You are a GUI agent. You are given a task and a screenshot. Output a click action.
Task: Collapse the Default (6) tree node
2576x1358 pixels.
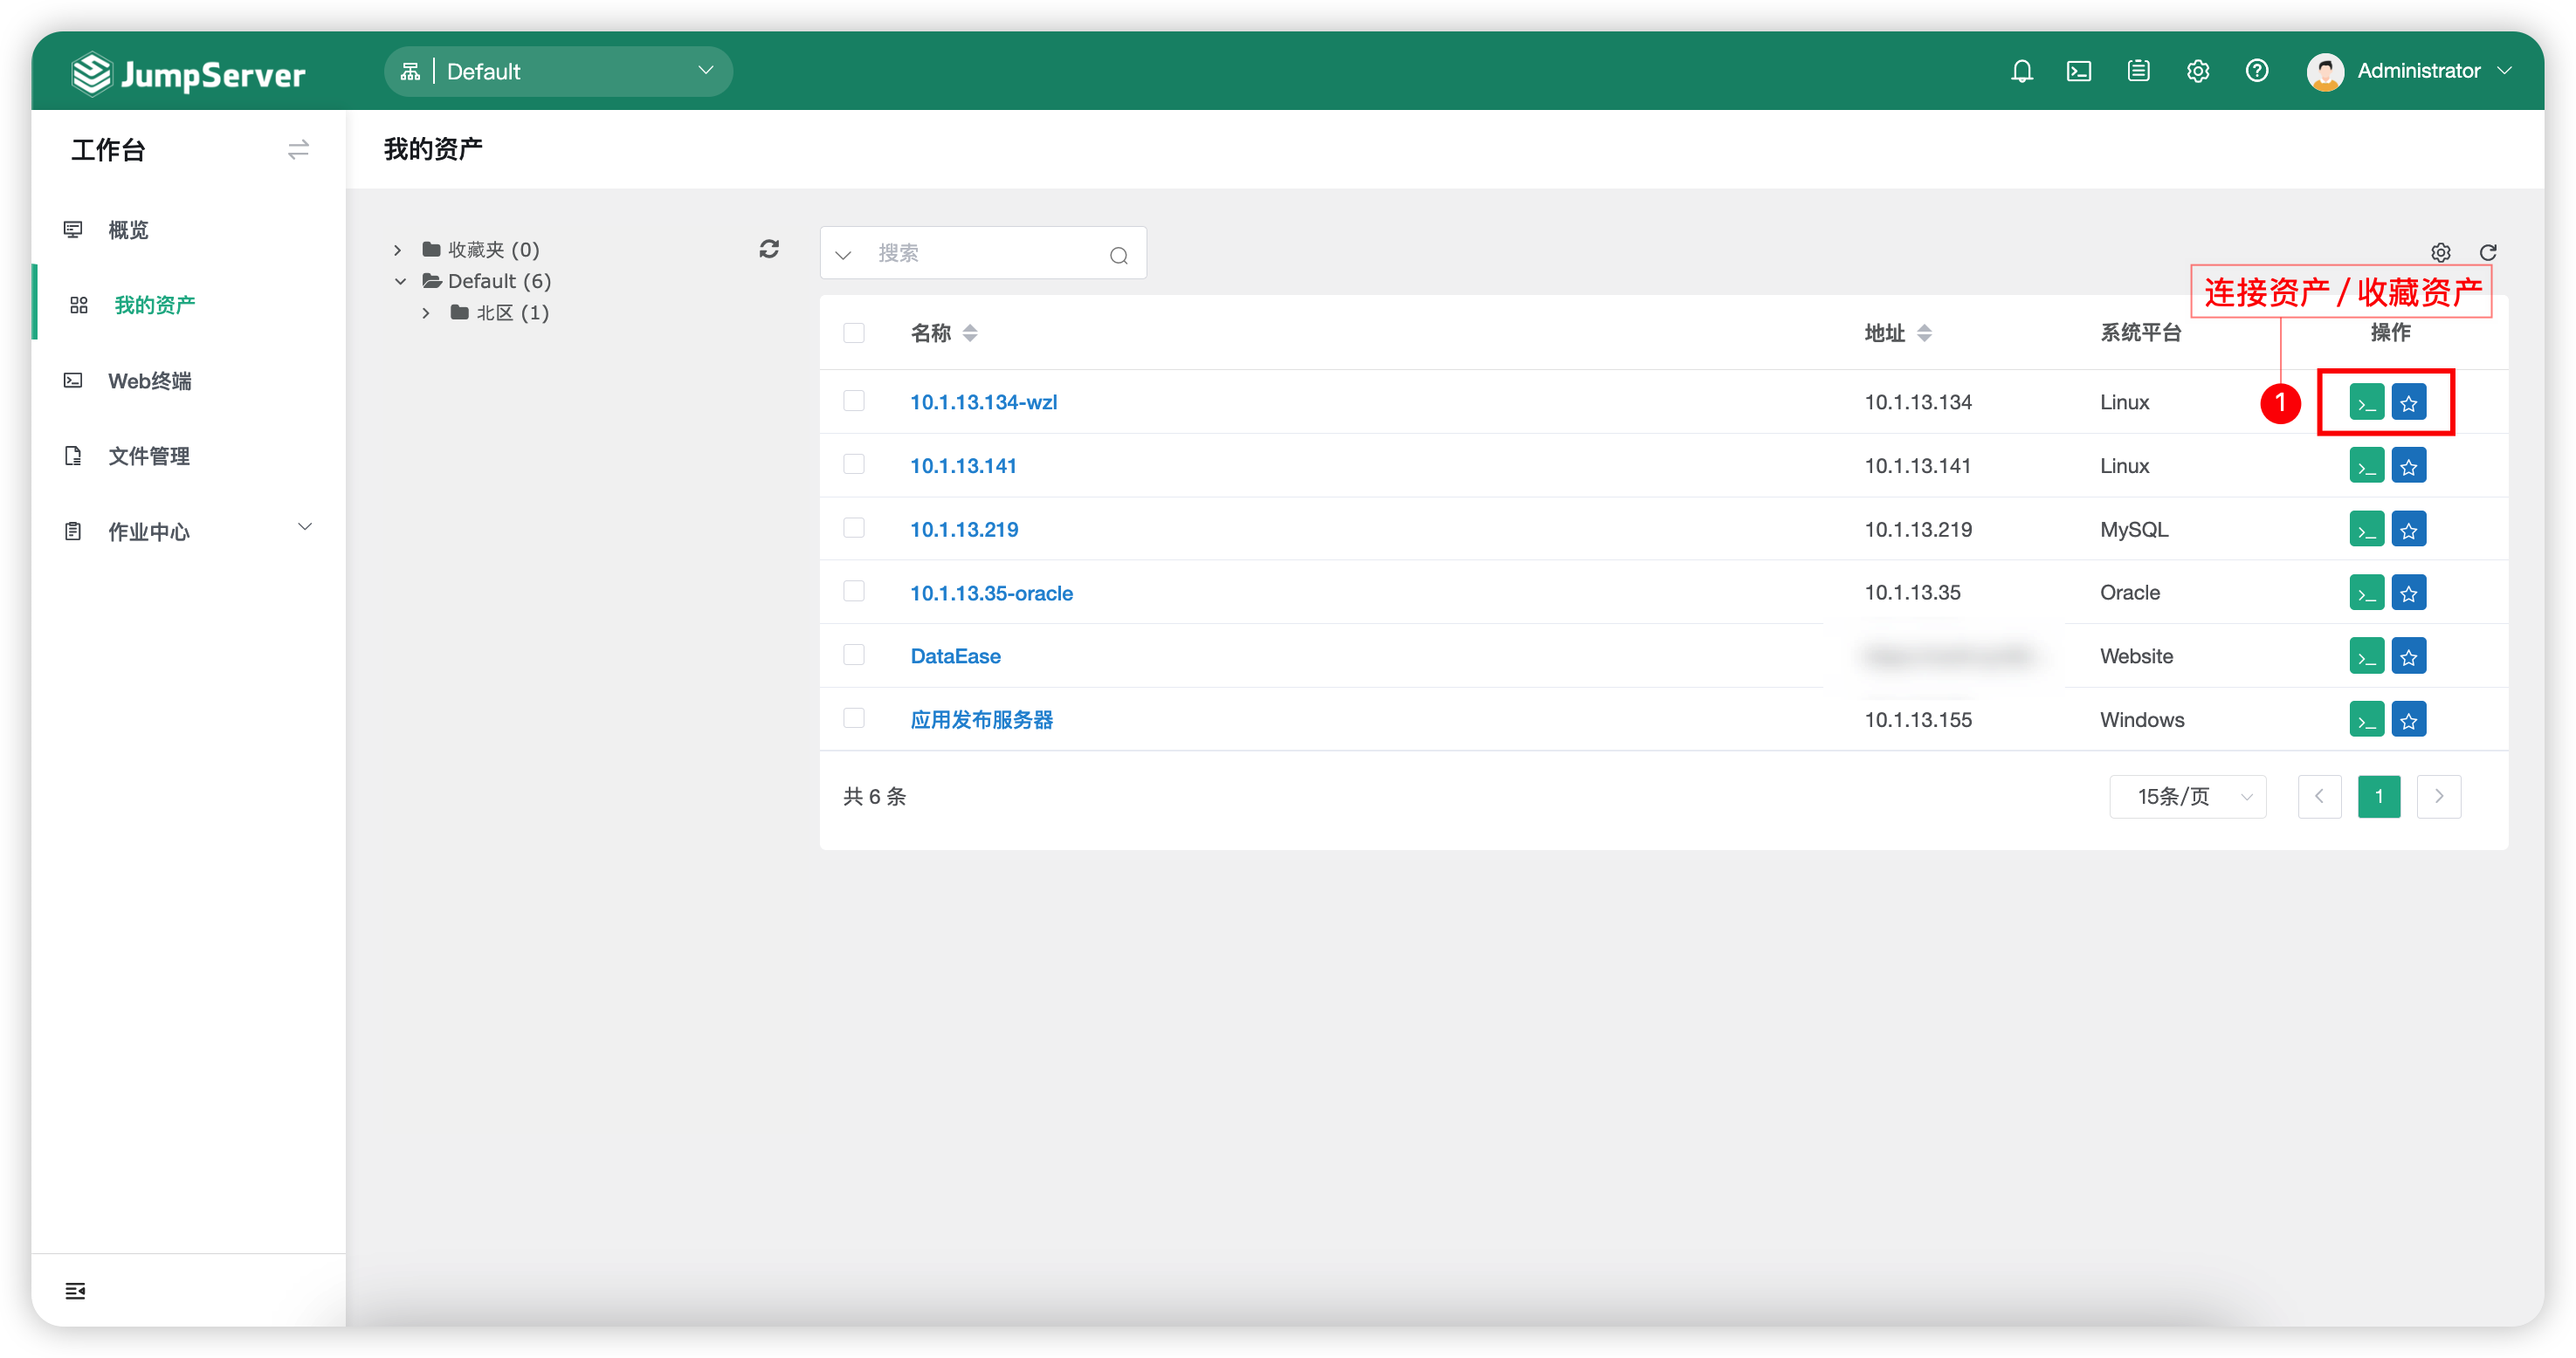[400, 282]
